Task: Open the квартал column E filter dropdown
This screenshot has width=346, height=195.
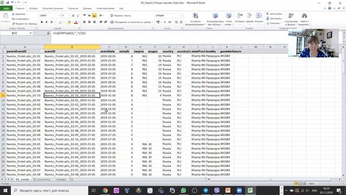Action: coord(145,51)
